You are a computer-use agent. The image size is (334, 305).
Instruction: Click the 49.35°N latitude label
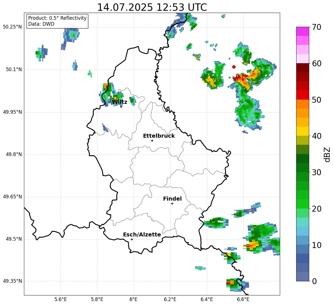tap(12, 281)
